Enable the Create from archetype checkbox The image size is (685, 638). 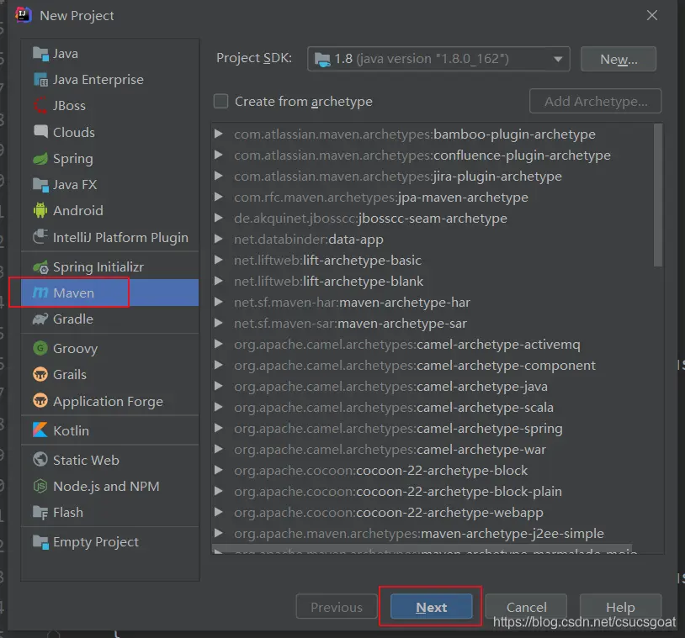click(x=221, y=102)
